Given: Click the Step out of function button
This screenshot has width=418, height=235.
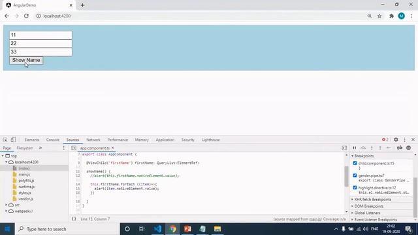Looking at the screenshot, I should click(x=380, y=148).
